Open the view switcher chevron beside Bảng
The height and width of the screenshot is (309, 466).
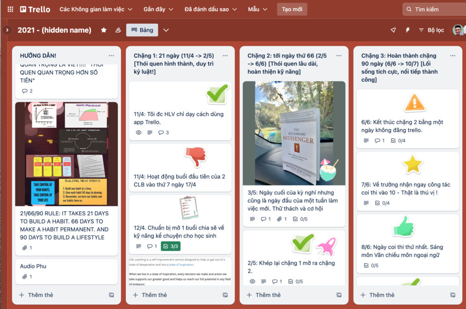tap(166, 30)
